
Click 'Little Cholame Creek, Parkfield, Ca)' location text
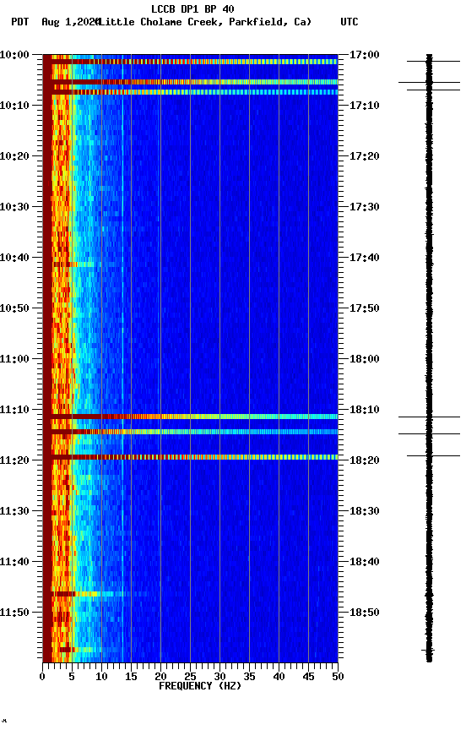[204, 22]
